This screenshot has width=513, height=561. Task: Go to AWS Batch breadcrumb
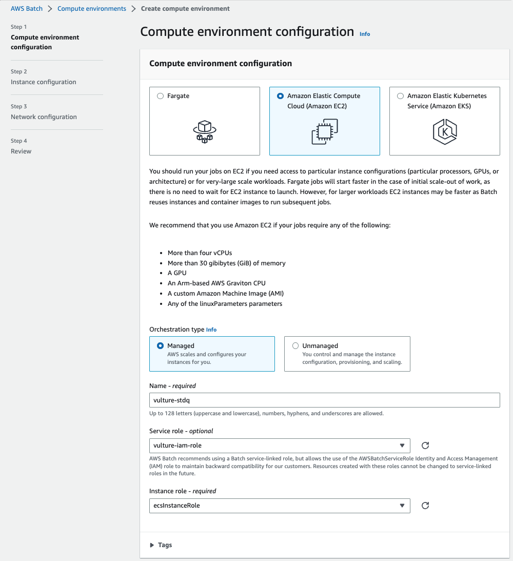27,9
